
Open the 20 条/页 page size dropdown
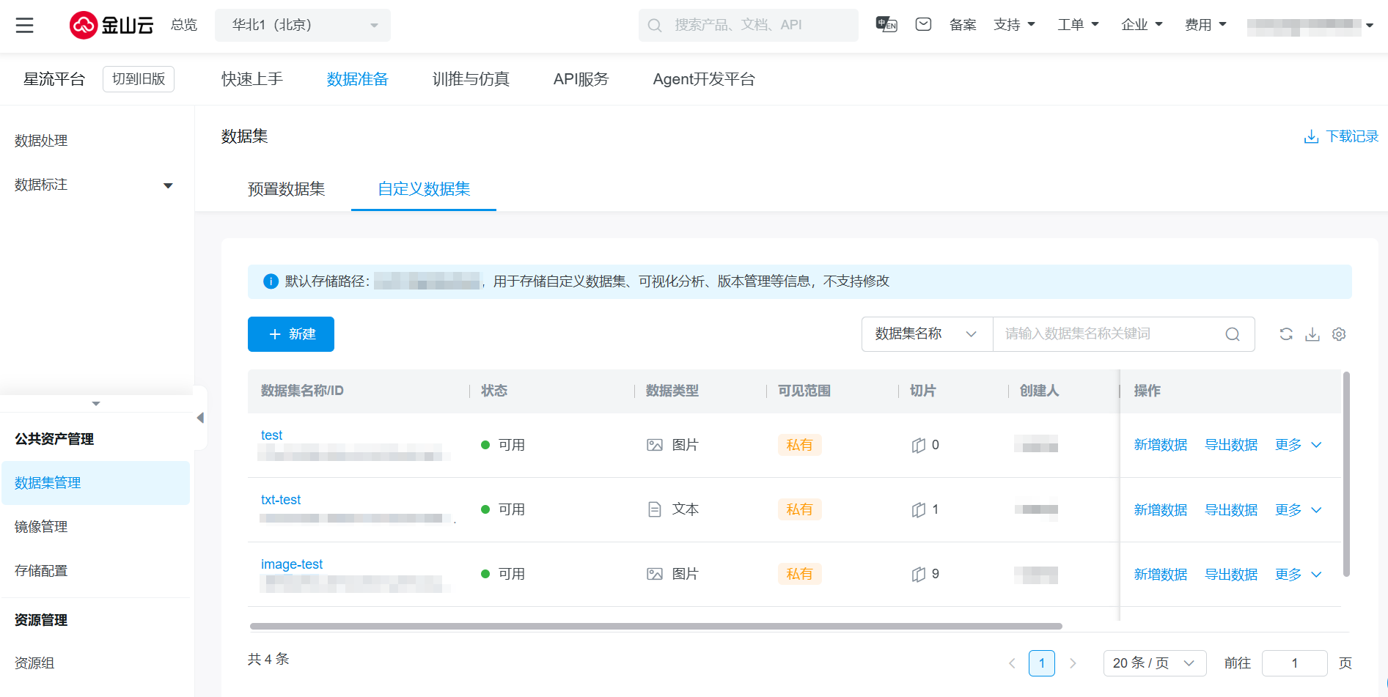1154,663
